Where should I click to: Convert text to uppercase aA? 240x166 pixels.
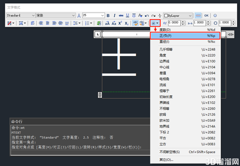107,23
